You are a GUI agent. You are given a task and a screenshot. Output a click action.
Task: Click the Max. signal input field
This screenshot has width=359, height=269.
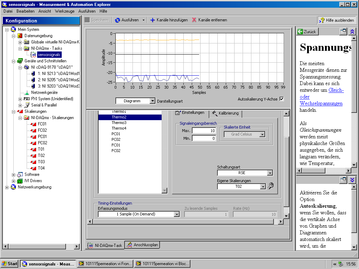click(x=204, y=131)
